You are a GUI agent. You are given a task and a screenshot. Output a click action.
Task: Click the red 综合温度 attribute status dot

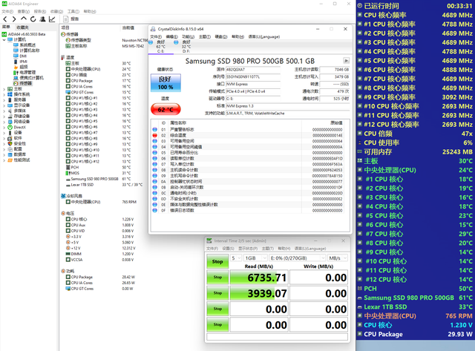pos(155,135)
